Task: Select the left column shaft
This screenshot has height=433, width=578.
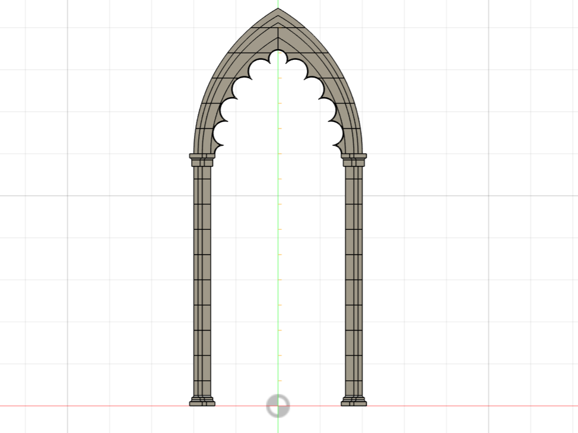Action: 202,281
